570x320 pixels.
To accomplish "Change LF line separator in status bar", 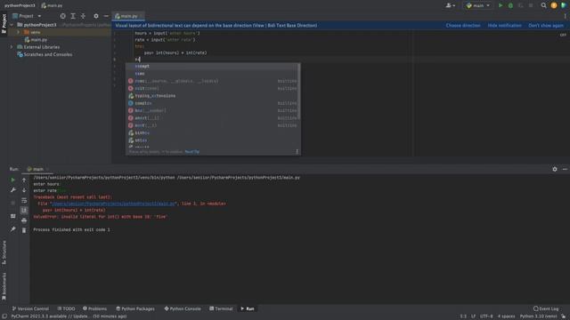I will [473, 316].
